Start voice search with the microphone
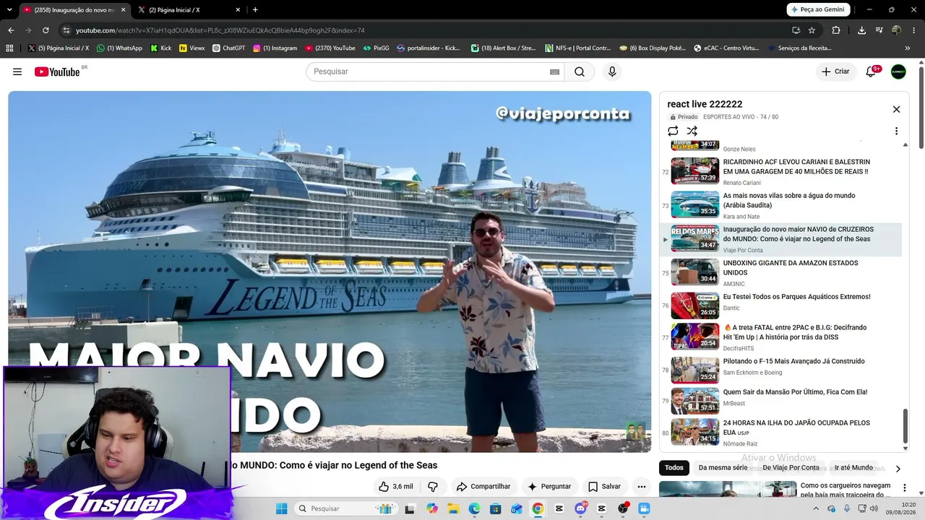925x520 pixels. pyautogui.click(x=612, y=71)
